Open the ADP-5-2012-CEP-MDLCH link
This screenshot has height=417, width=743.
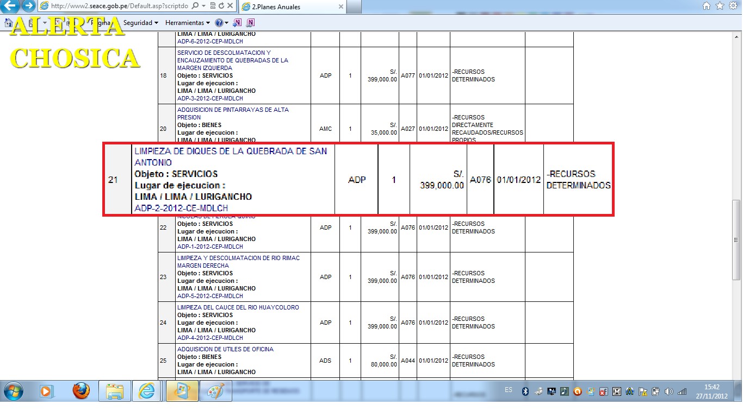tap(210, 296)
